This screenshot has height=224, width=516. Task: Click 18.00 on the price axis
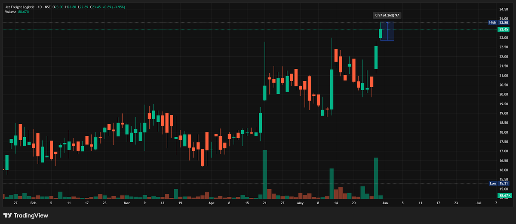(504, 132)
